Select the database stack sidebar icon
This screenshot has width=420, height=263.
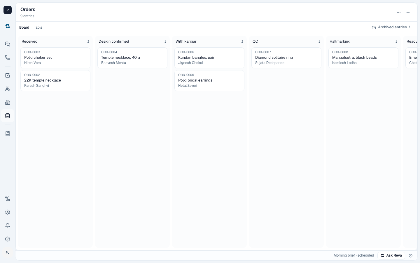click(x=8, y=116)
